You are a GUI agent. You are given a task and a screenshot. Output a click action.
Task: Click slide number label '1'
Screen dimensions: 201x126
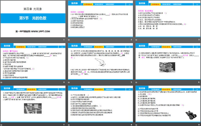tap(64, 40)
